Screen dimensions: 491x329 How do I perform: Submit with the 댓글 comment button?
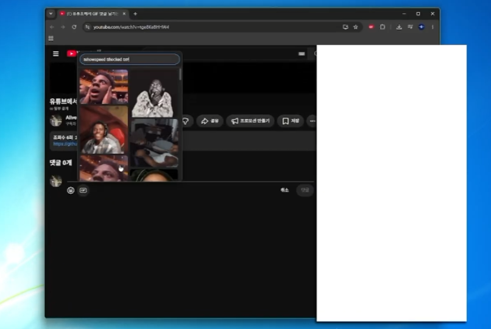tap(305, 190)
